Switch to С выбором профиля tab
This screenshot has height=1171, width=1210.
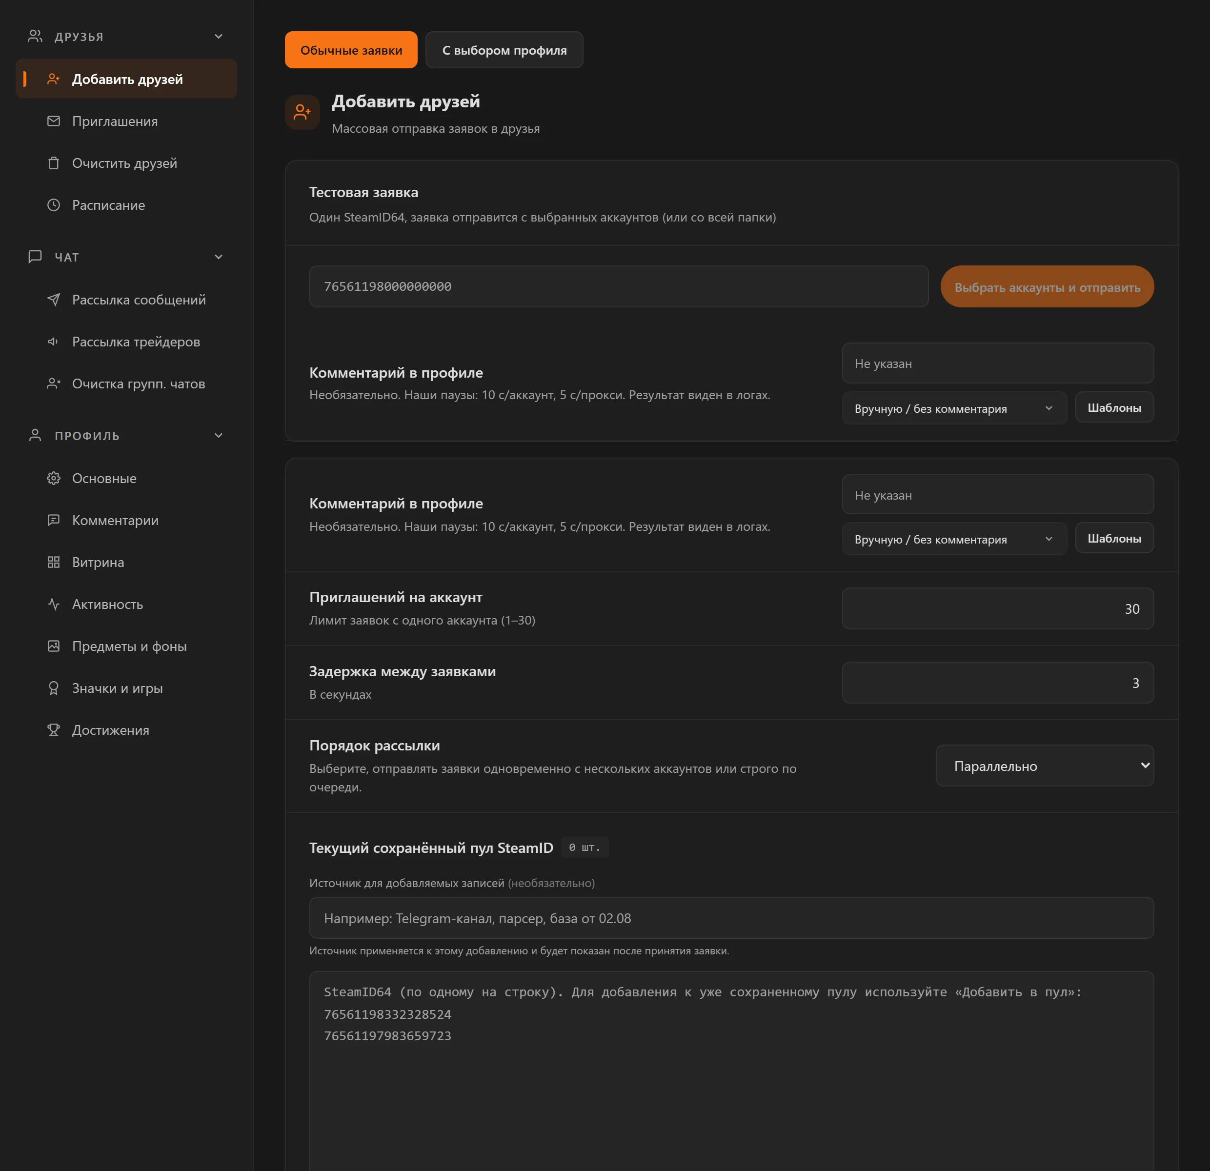pos(504,50)
